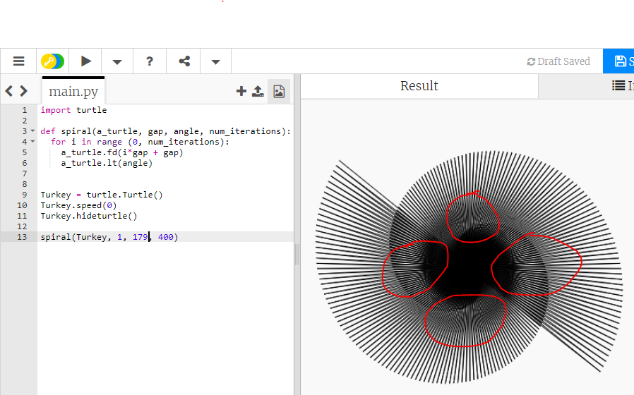Collapse the spiral function at line 3
Image resolution: width=634 pixels, height=395 pixels.
tap(32, 131)
